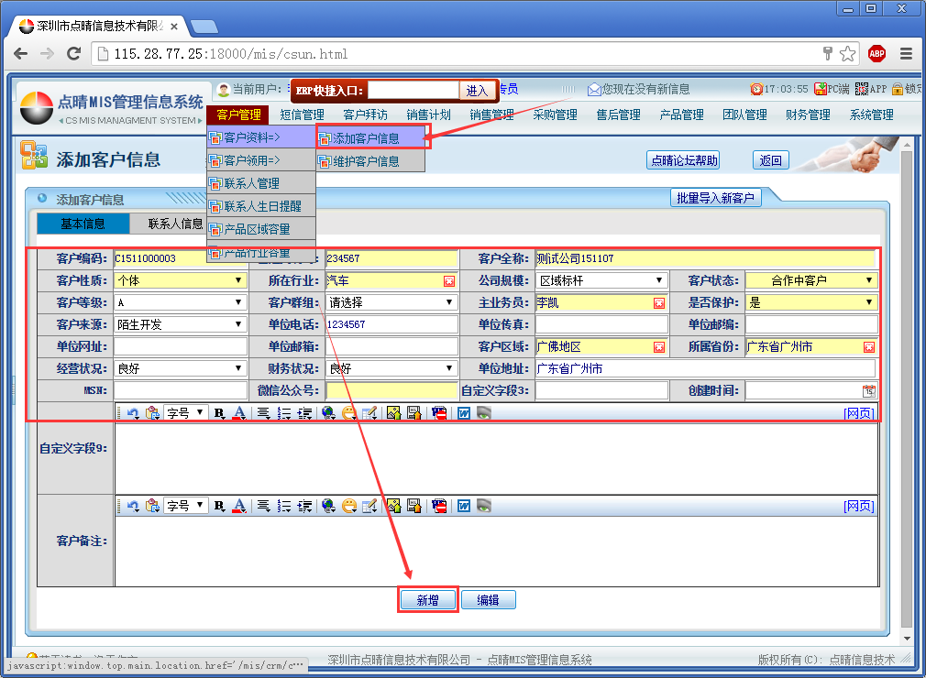Click the ABP extension icon in browser toolbar
926x678 pixels.
click(x=876, y=53)
